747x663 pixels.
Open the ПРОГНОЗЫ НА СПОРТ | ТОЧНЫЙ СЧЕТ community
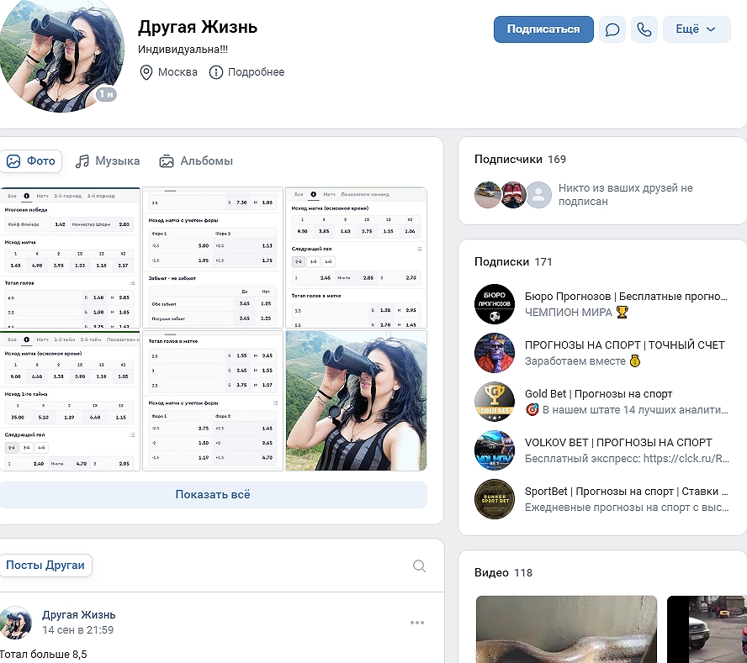[624, 345]
